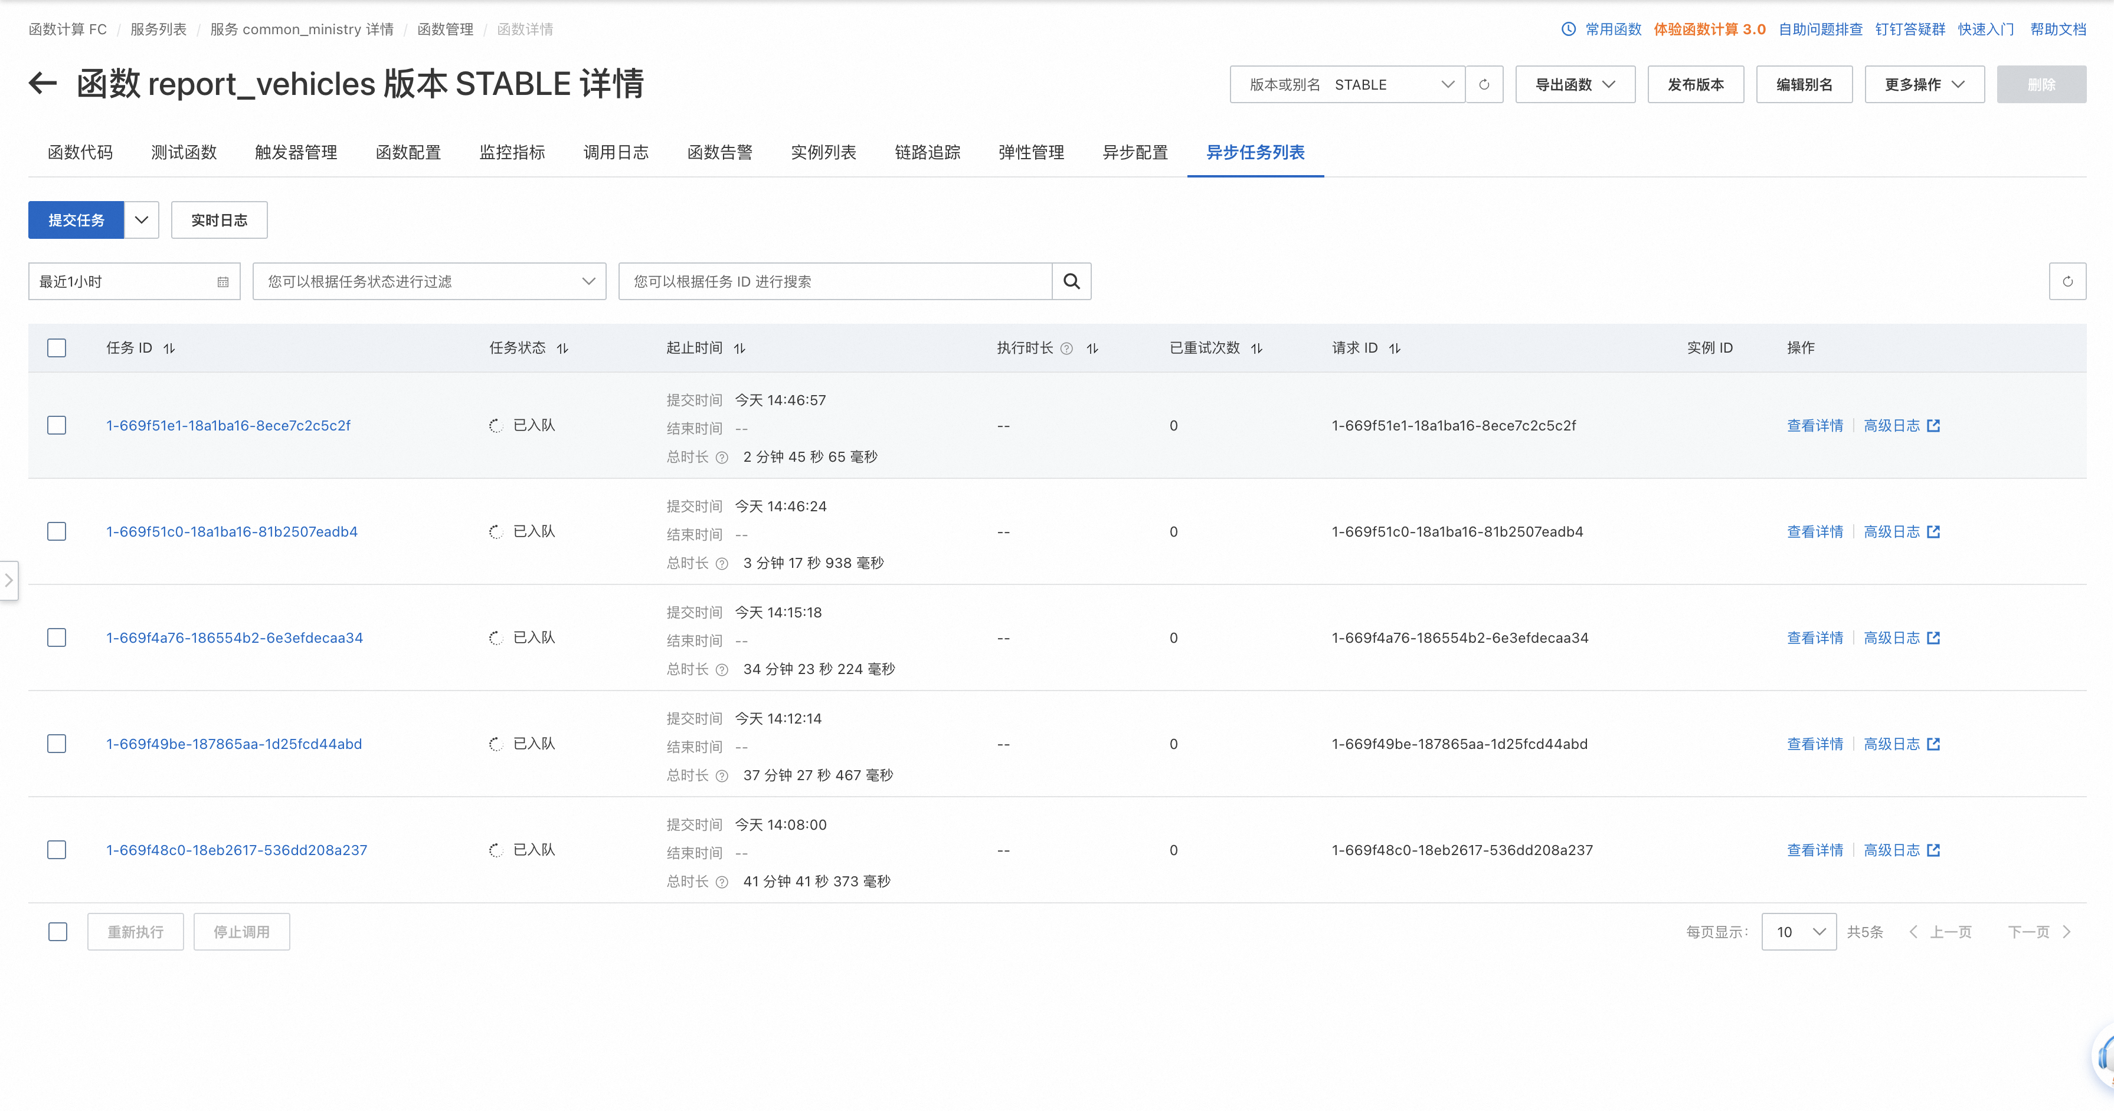Sort by 任务状态 column
Image resolution: width=2114 pixels, height=1111 pixels.
pos(562,349)
